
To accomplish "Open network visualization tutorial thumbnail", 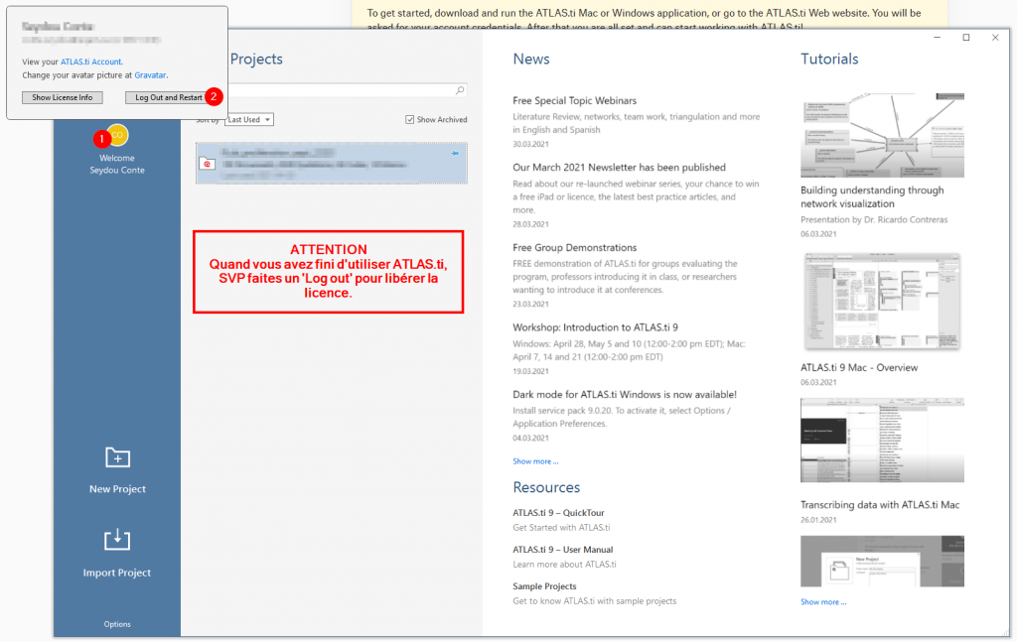I will (x=882, y=135).
